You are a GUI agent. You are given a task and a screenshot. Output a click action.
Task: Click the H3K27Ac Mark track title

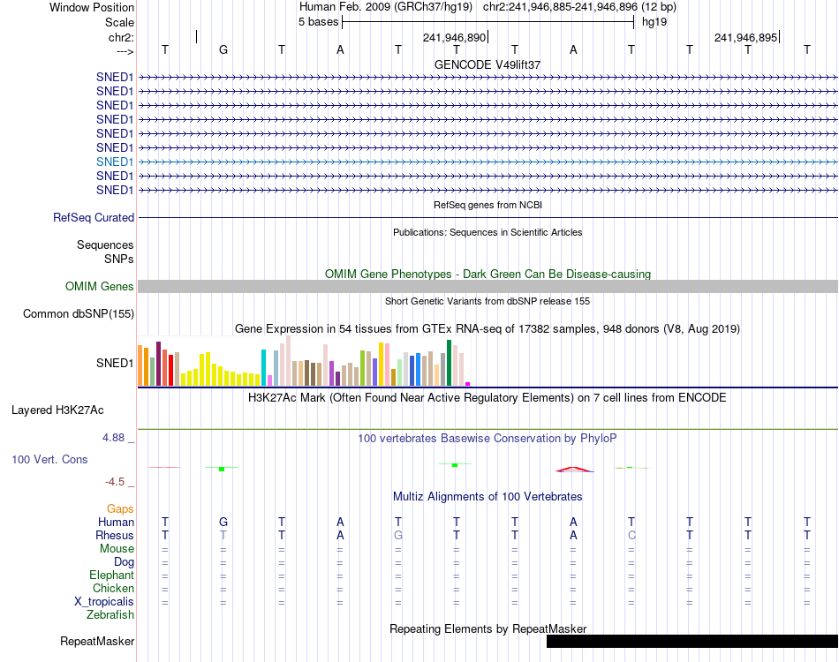click(x=488, y=398)
